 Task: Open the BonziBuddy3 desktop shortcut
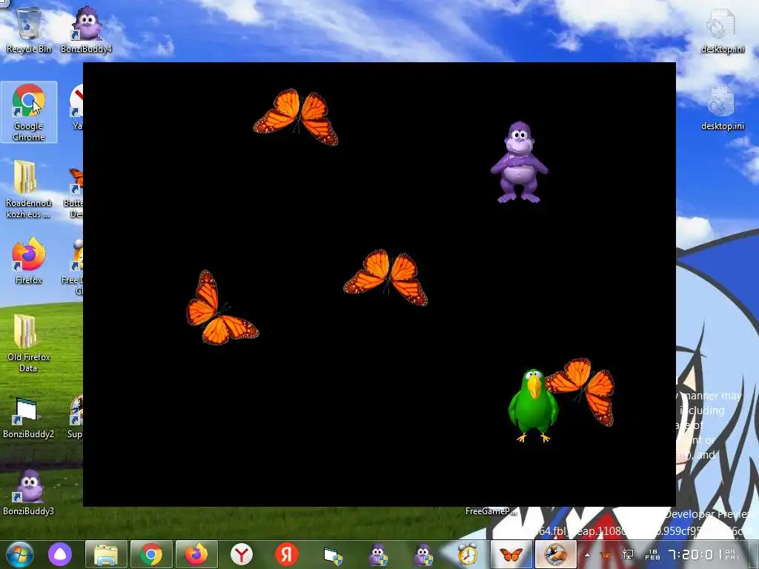[29, 492]
